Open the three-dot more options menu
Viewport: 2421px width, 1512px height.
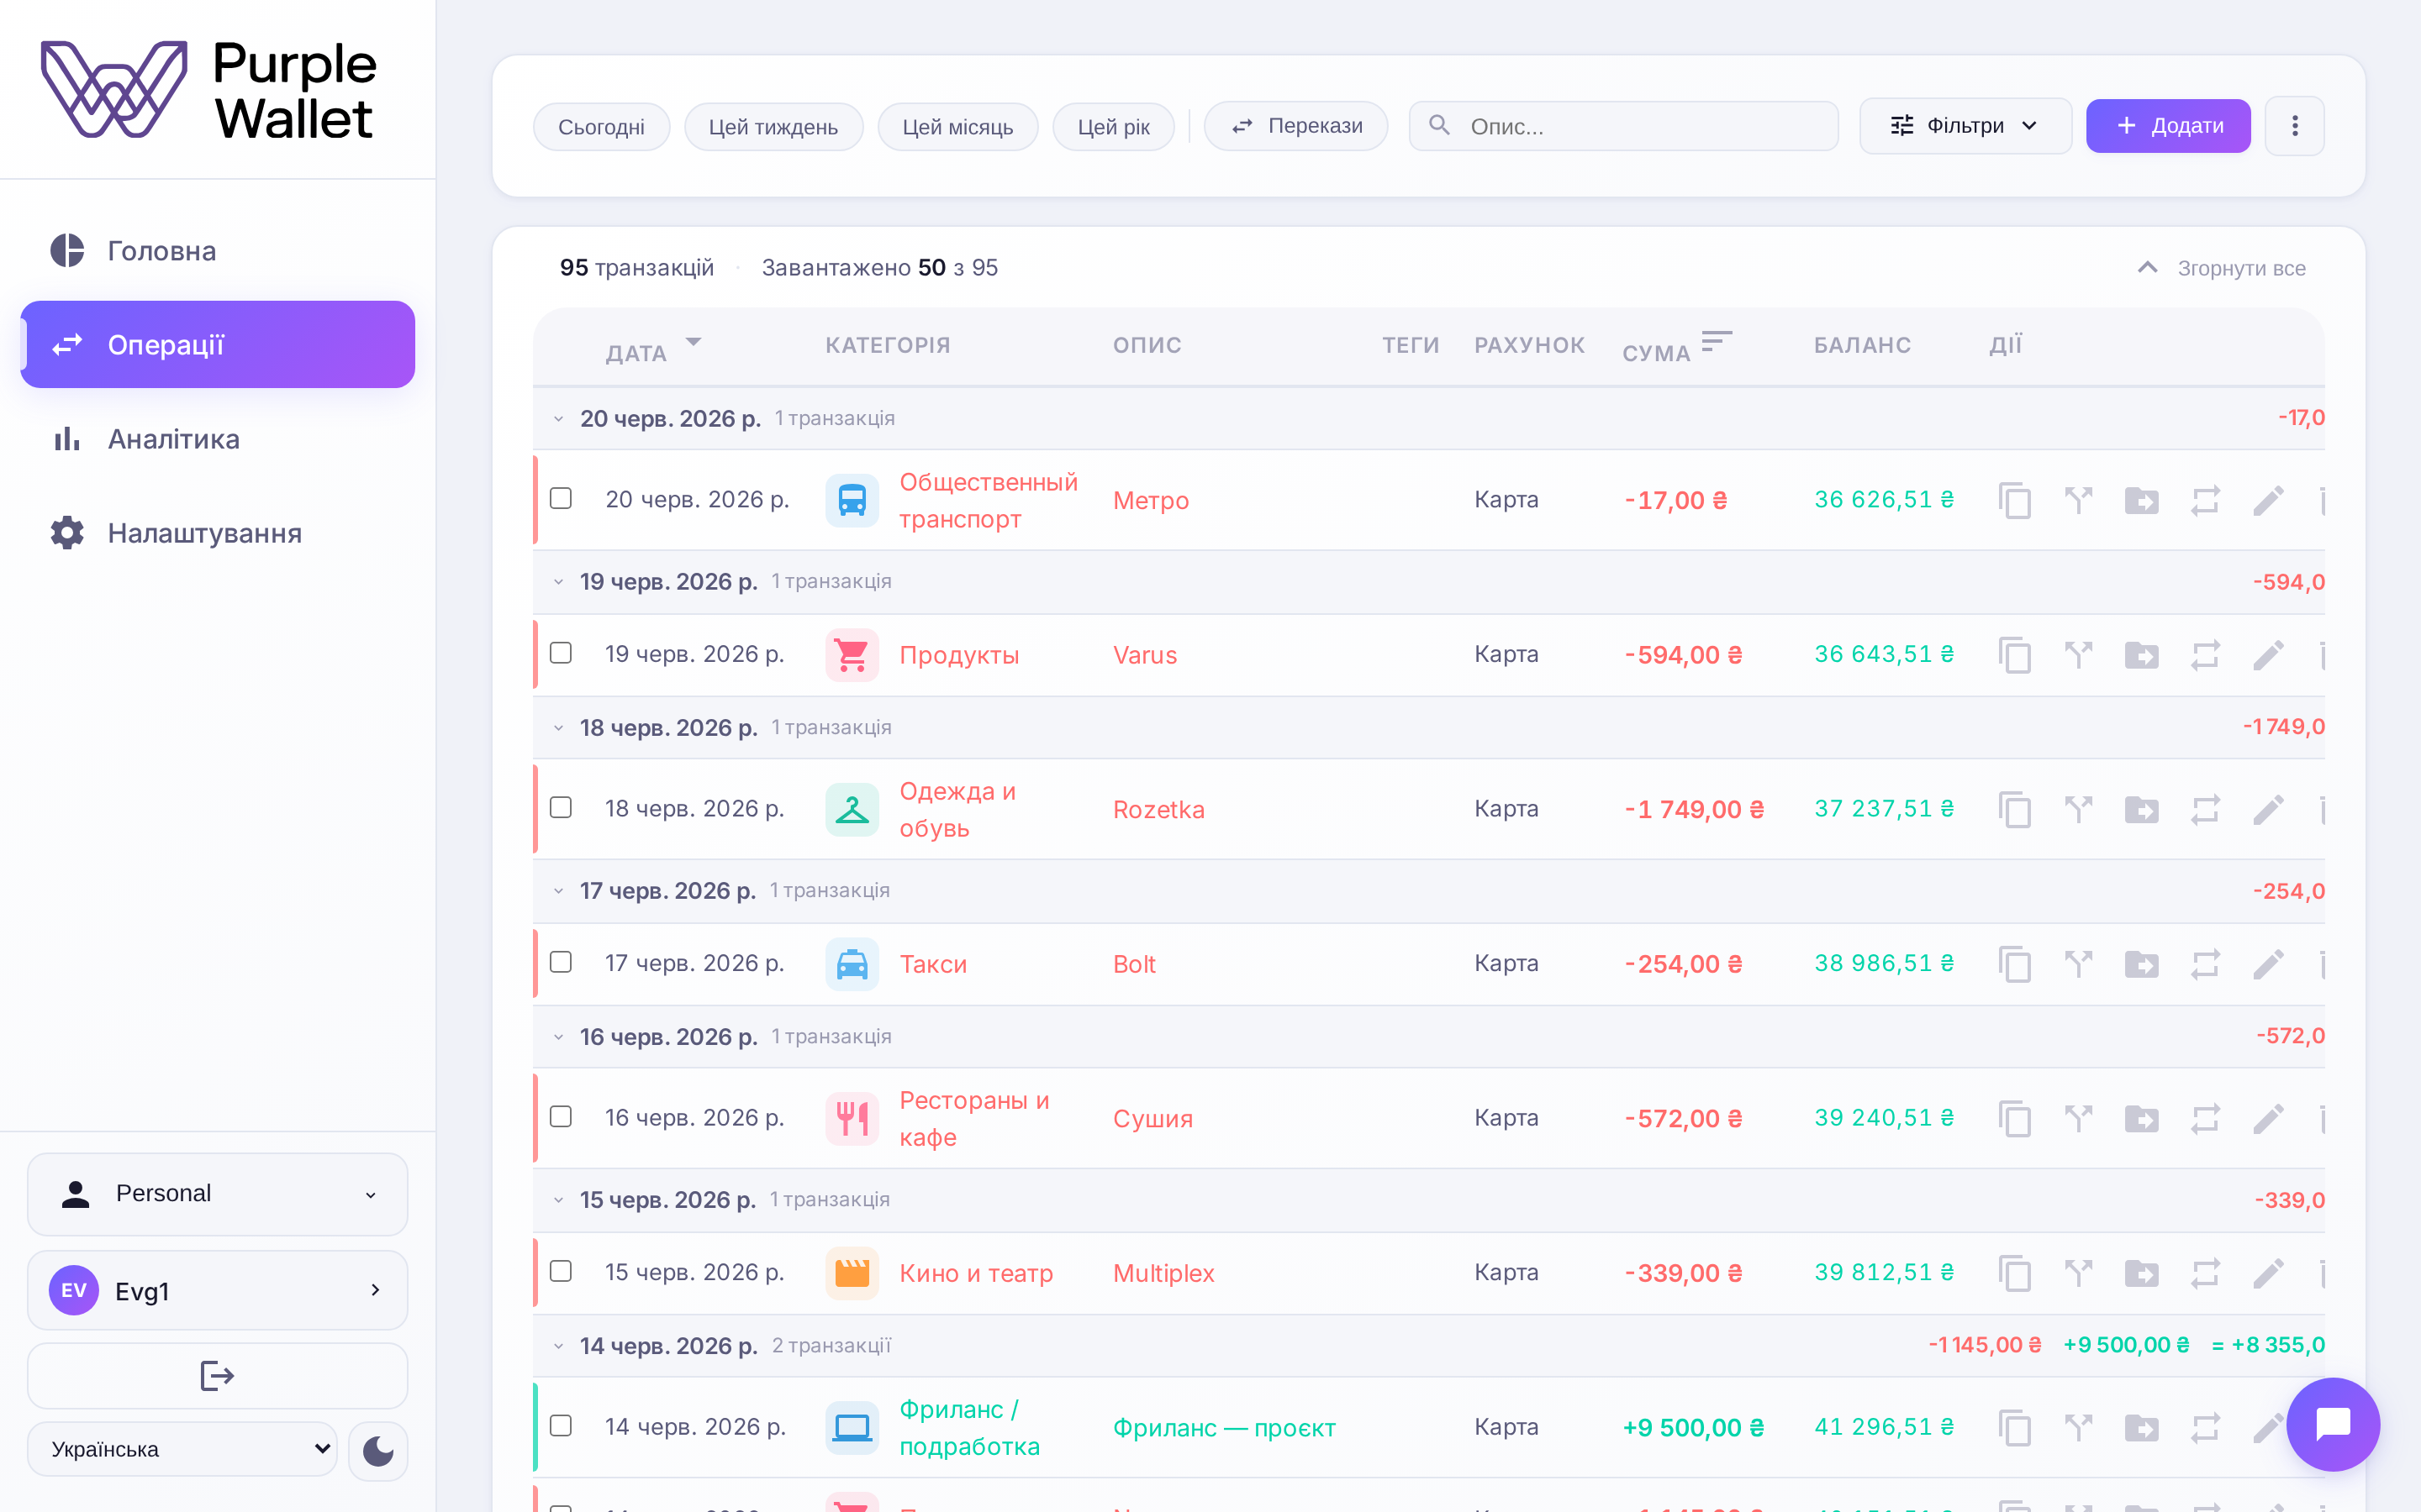click(2294, 126)
